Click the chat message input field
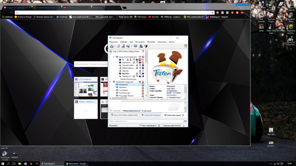 coord(146,121)
